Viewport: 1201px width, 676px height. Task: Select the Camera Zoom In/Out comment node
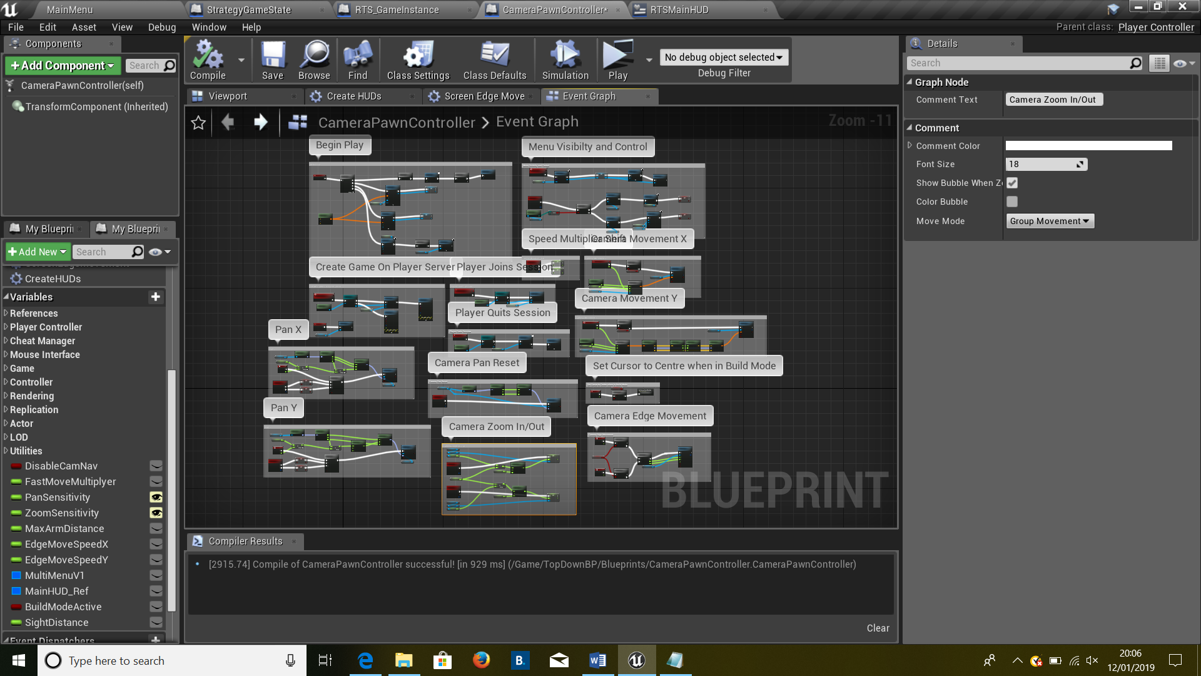coord(497,426)
